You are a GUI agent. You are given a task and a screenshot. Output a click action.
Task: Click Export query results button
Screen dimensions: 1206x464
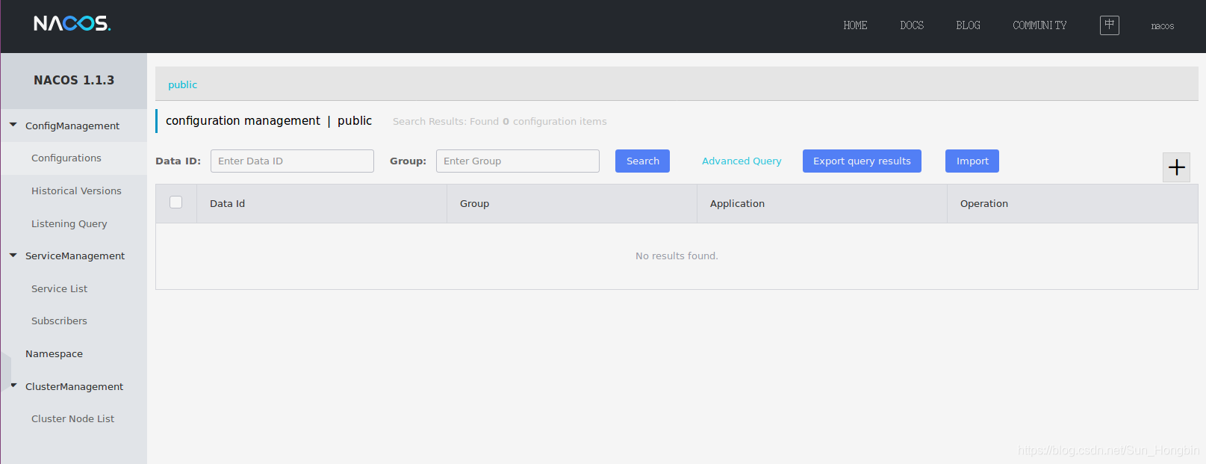pyautogui.click(x=862, y=161)
